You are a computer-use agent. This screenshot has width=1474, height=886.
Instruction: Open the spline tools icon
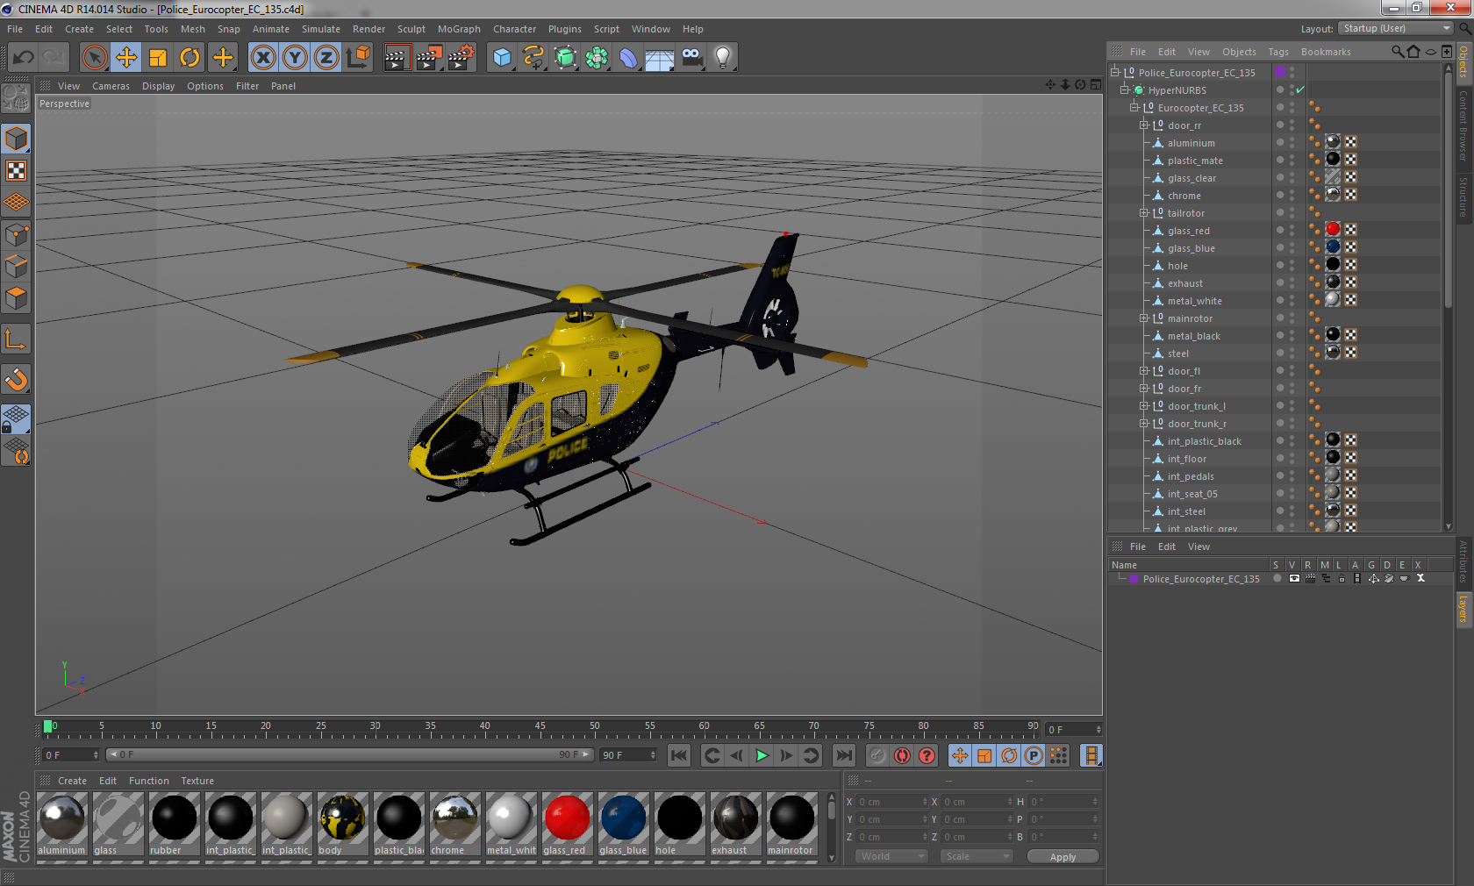click(533, 58)
